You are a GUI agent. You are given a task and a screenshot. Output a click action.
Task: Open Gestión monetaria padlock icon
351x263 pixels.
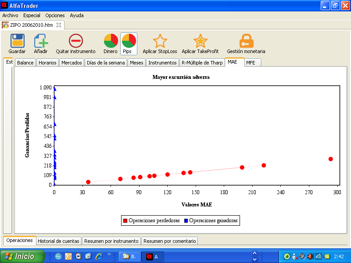(246, 41)
